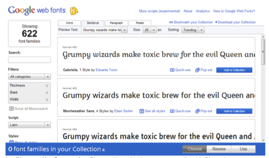Switch to the Word preview tab

69,23
